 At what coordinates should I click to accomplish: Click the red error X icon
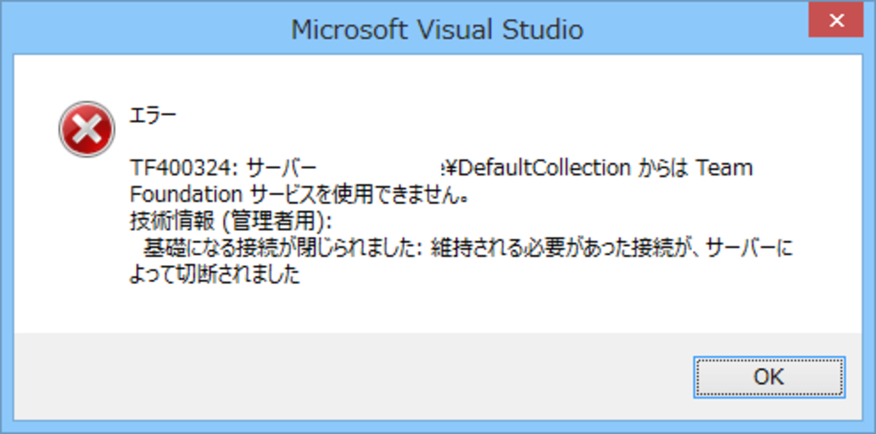click(86, 129)
